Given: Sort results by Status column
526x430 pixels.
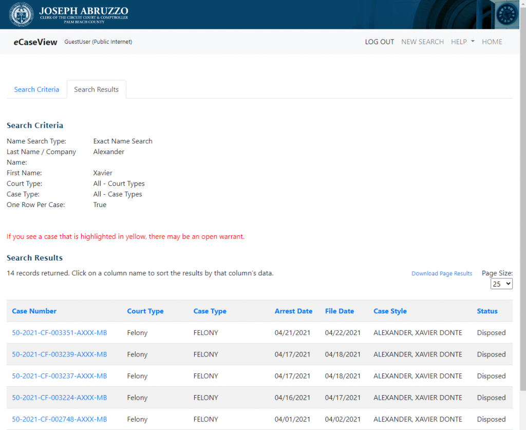Looking at the screenshot, I should coord(487,311).
